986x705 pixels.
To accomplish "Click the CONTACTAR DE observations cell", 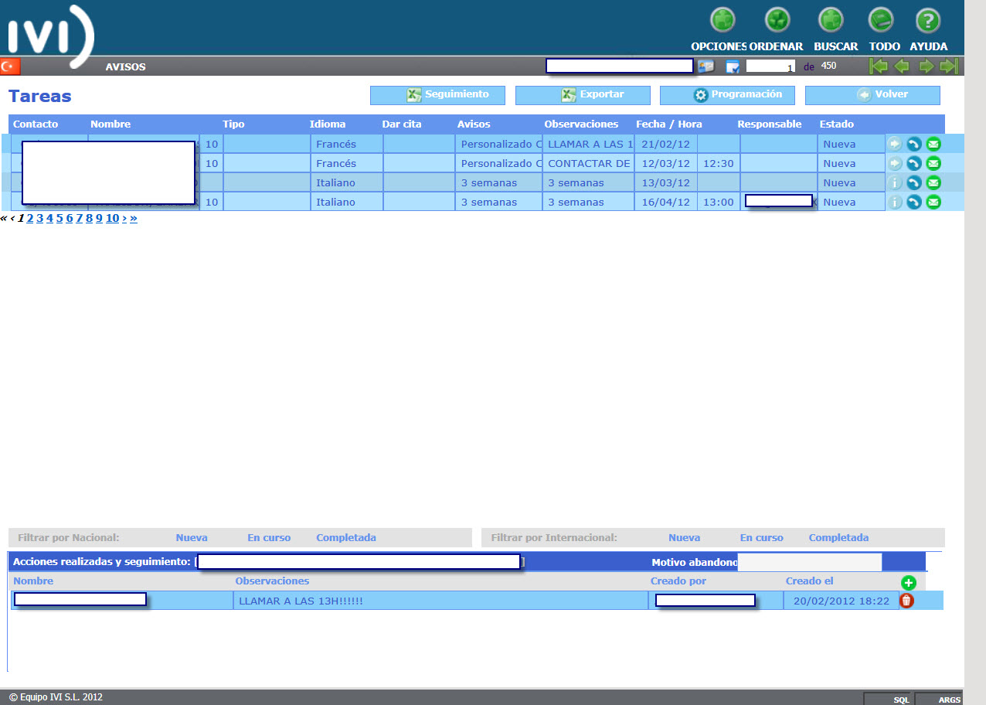I will click(x=588, y=163).
